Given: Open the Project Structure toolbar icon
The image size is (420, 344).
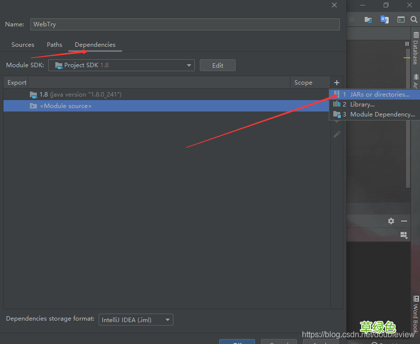Looking at the screenshot, I should tap(368, 19).
